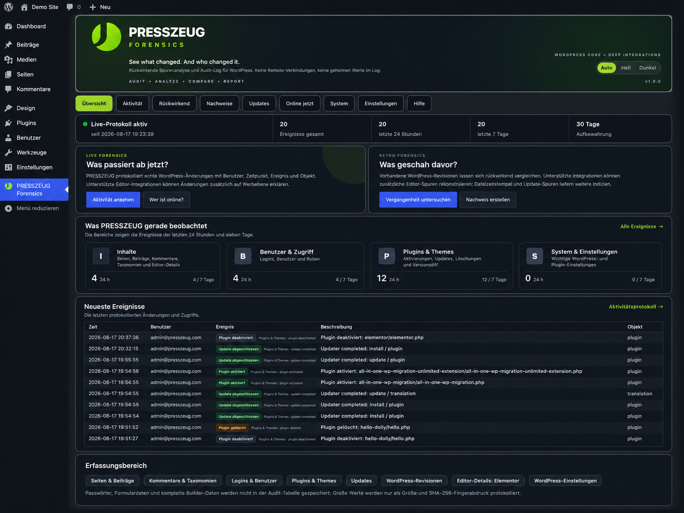Click the WordPress logo in admin bar
Viewport: 684px width, 513px height.
(9, 7)
